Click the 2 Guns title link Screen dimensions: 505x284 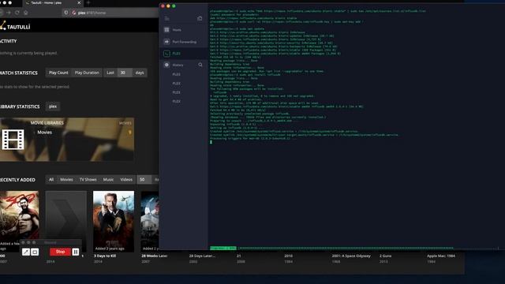(x=386, y=256)
